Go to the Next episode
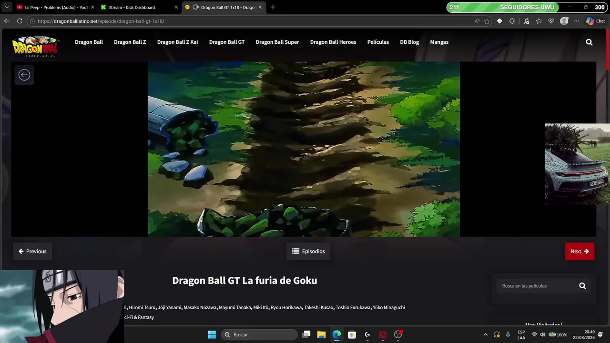Image resolution: width=610 pixels, height=343 pixels. (x=579, y=251)
